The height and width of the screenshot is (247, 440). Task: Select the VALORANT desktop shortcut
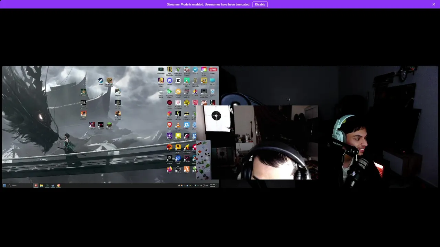(x=187, y=158)
